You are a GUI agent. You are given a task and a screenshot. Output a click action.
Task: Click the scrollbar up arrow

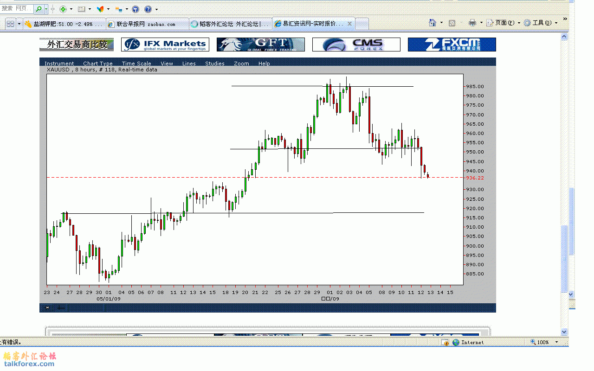[564, 36]
